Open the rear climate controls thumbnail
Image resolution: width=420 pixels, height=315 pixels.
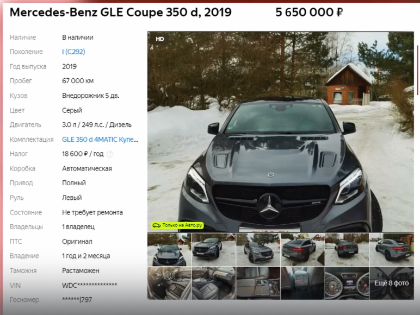click(302, 283)
